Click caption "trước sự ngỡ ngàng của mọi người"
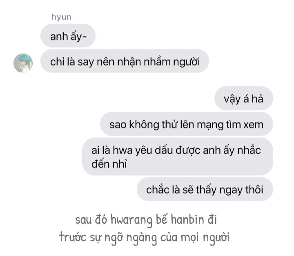This screenshot has height=256, width=294. pyautogui.click(x=144, y=238)
